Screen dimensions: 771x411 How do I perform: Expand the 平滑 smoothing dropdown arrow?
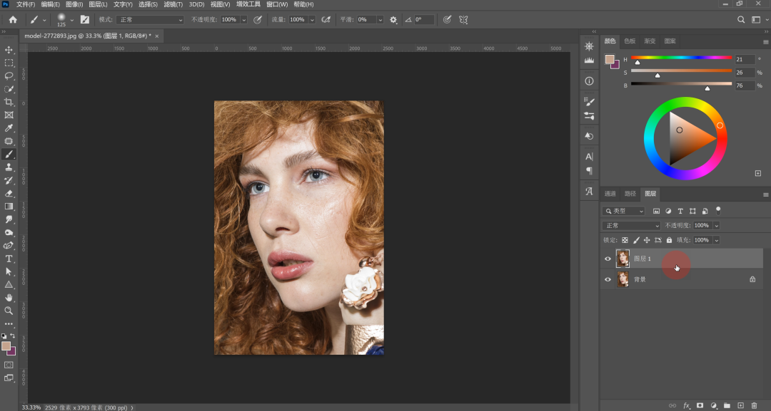[380, 20]
